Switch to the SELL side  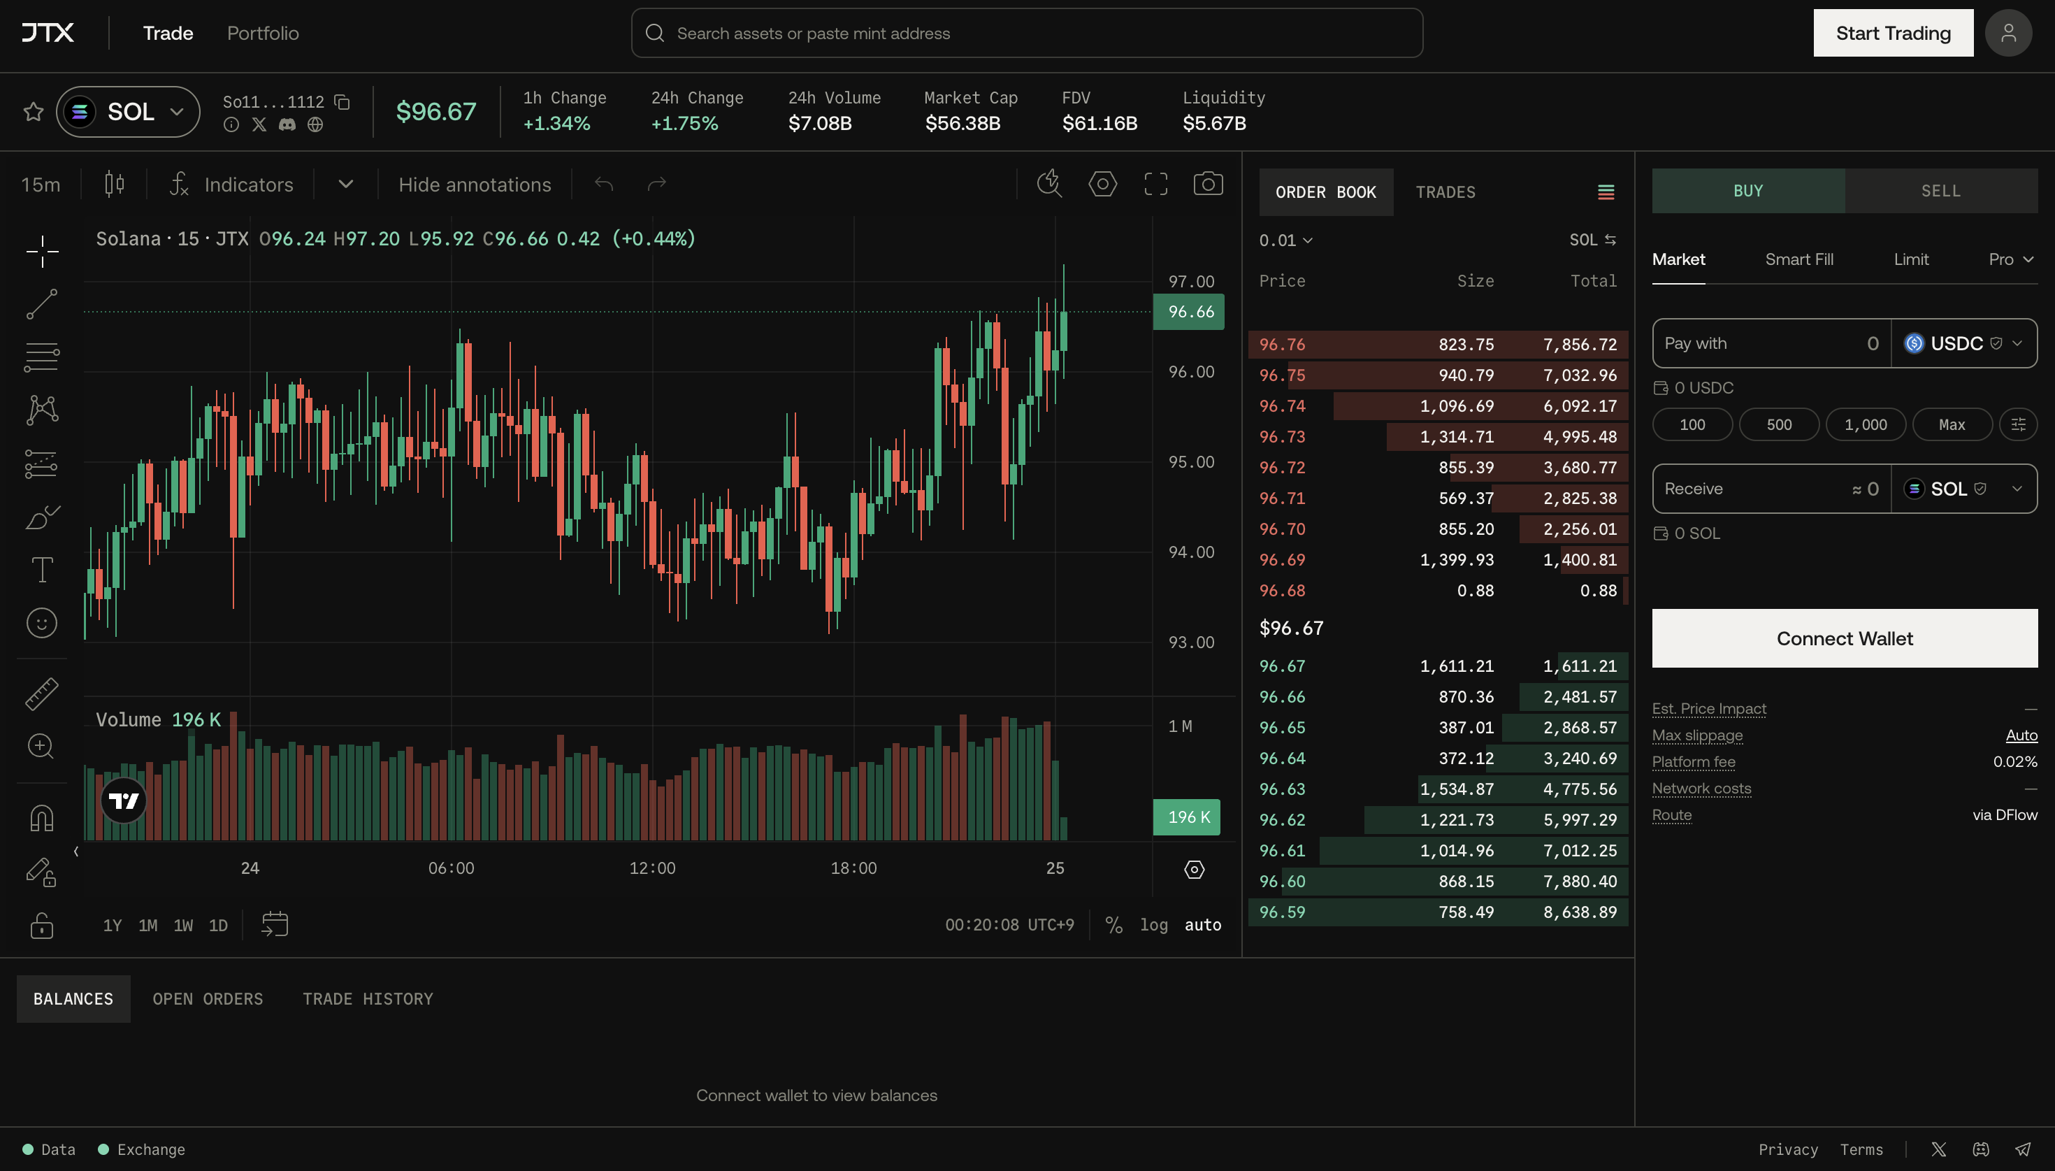(1941, 191)
